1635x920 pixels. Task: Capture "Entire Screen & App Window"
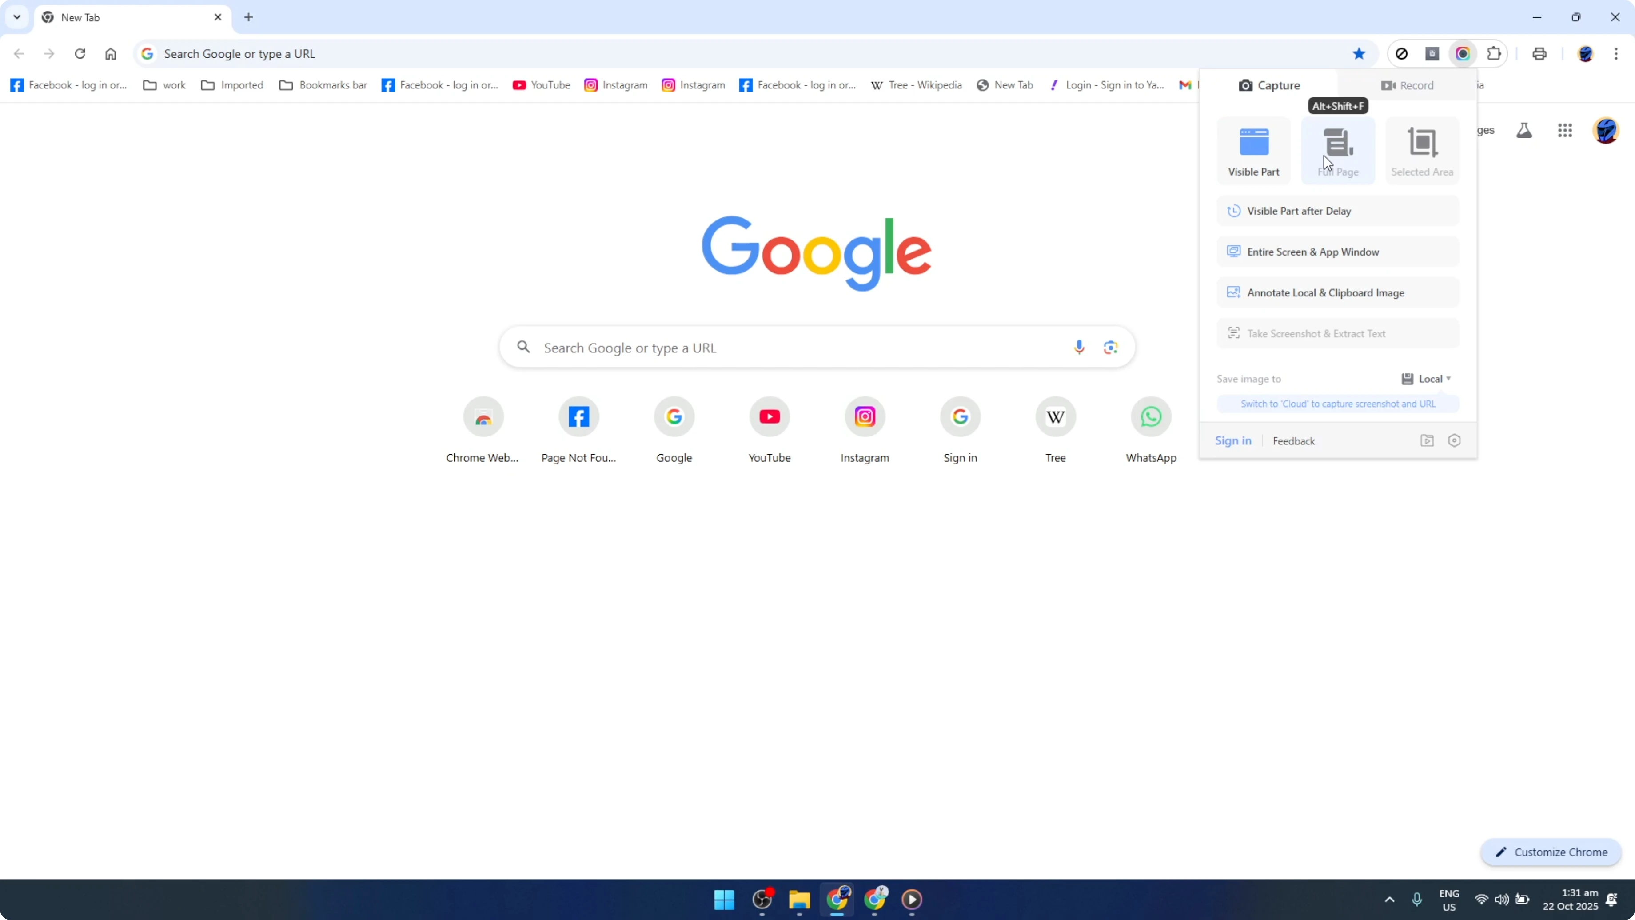(x=1337, y=252)
